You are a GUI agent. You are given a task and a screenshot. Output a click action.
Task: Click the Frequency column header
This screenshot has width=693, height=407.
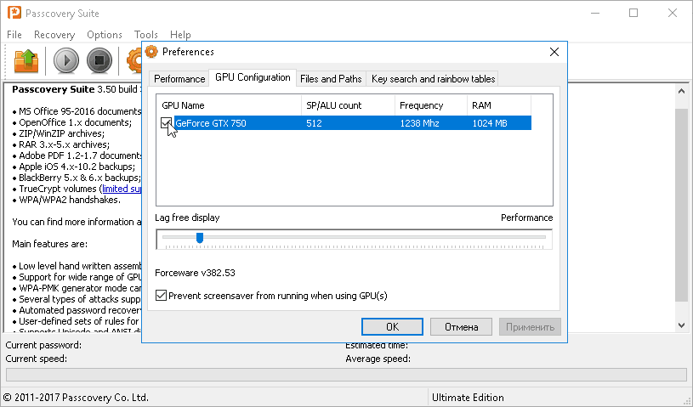click(431, 105)
